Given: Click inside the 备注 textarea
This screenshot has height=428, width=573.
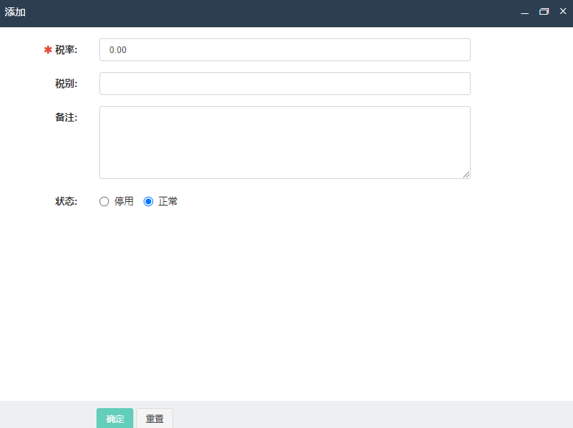Looking at the screenshot, I should (285, 143).
